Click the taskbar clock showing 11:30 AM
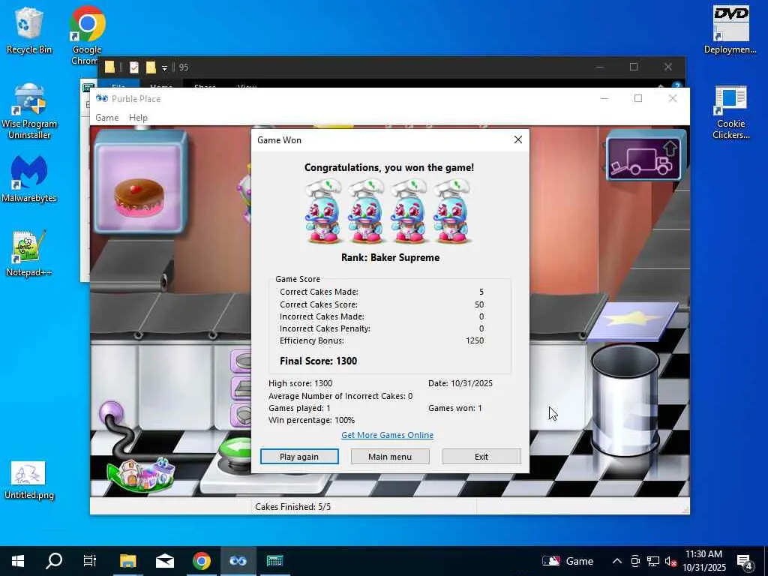 coord(703,561)
